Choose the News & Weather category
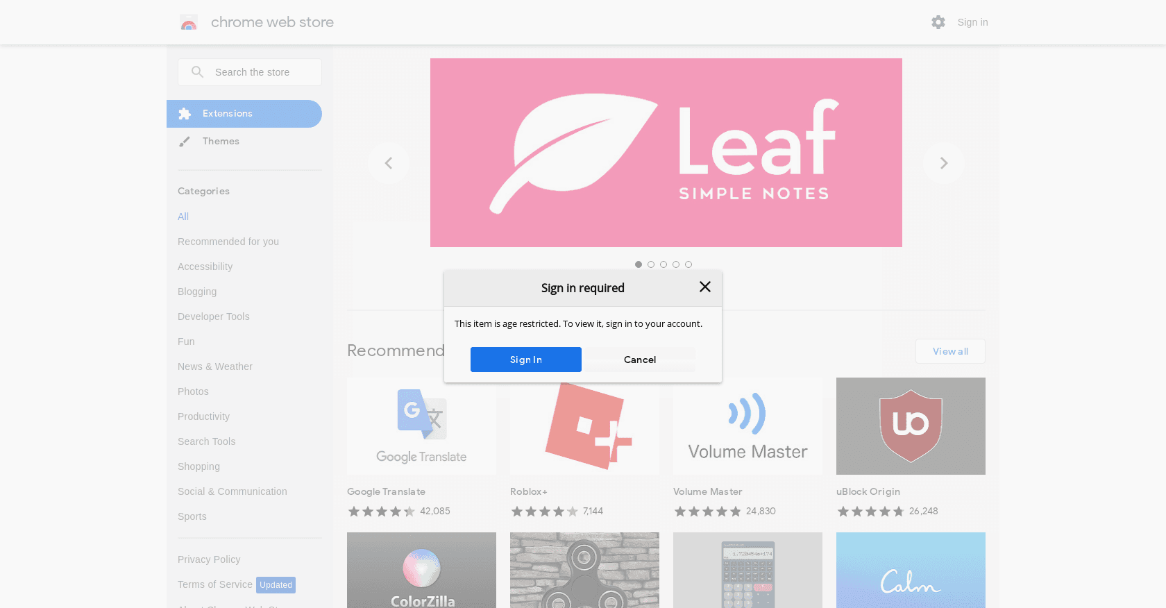1166x608 pixels. click(x=215, y=366)
